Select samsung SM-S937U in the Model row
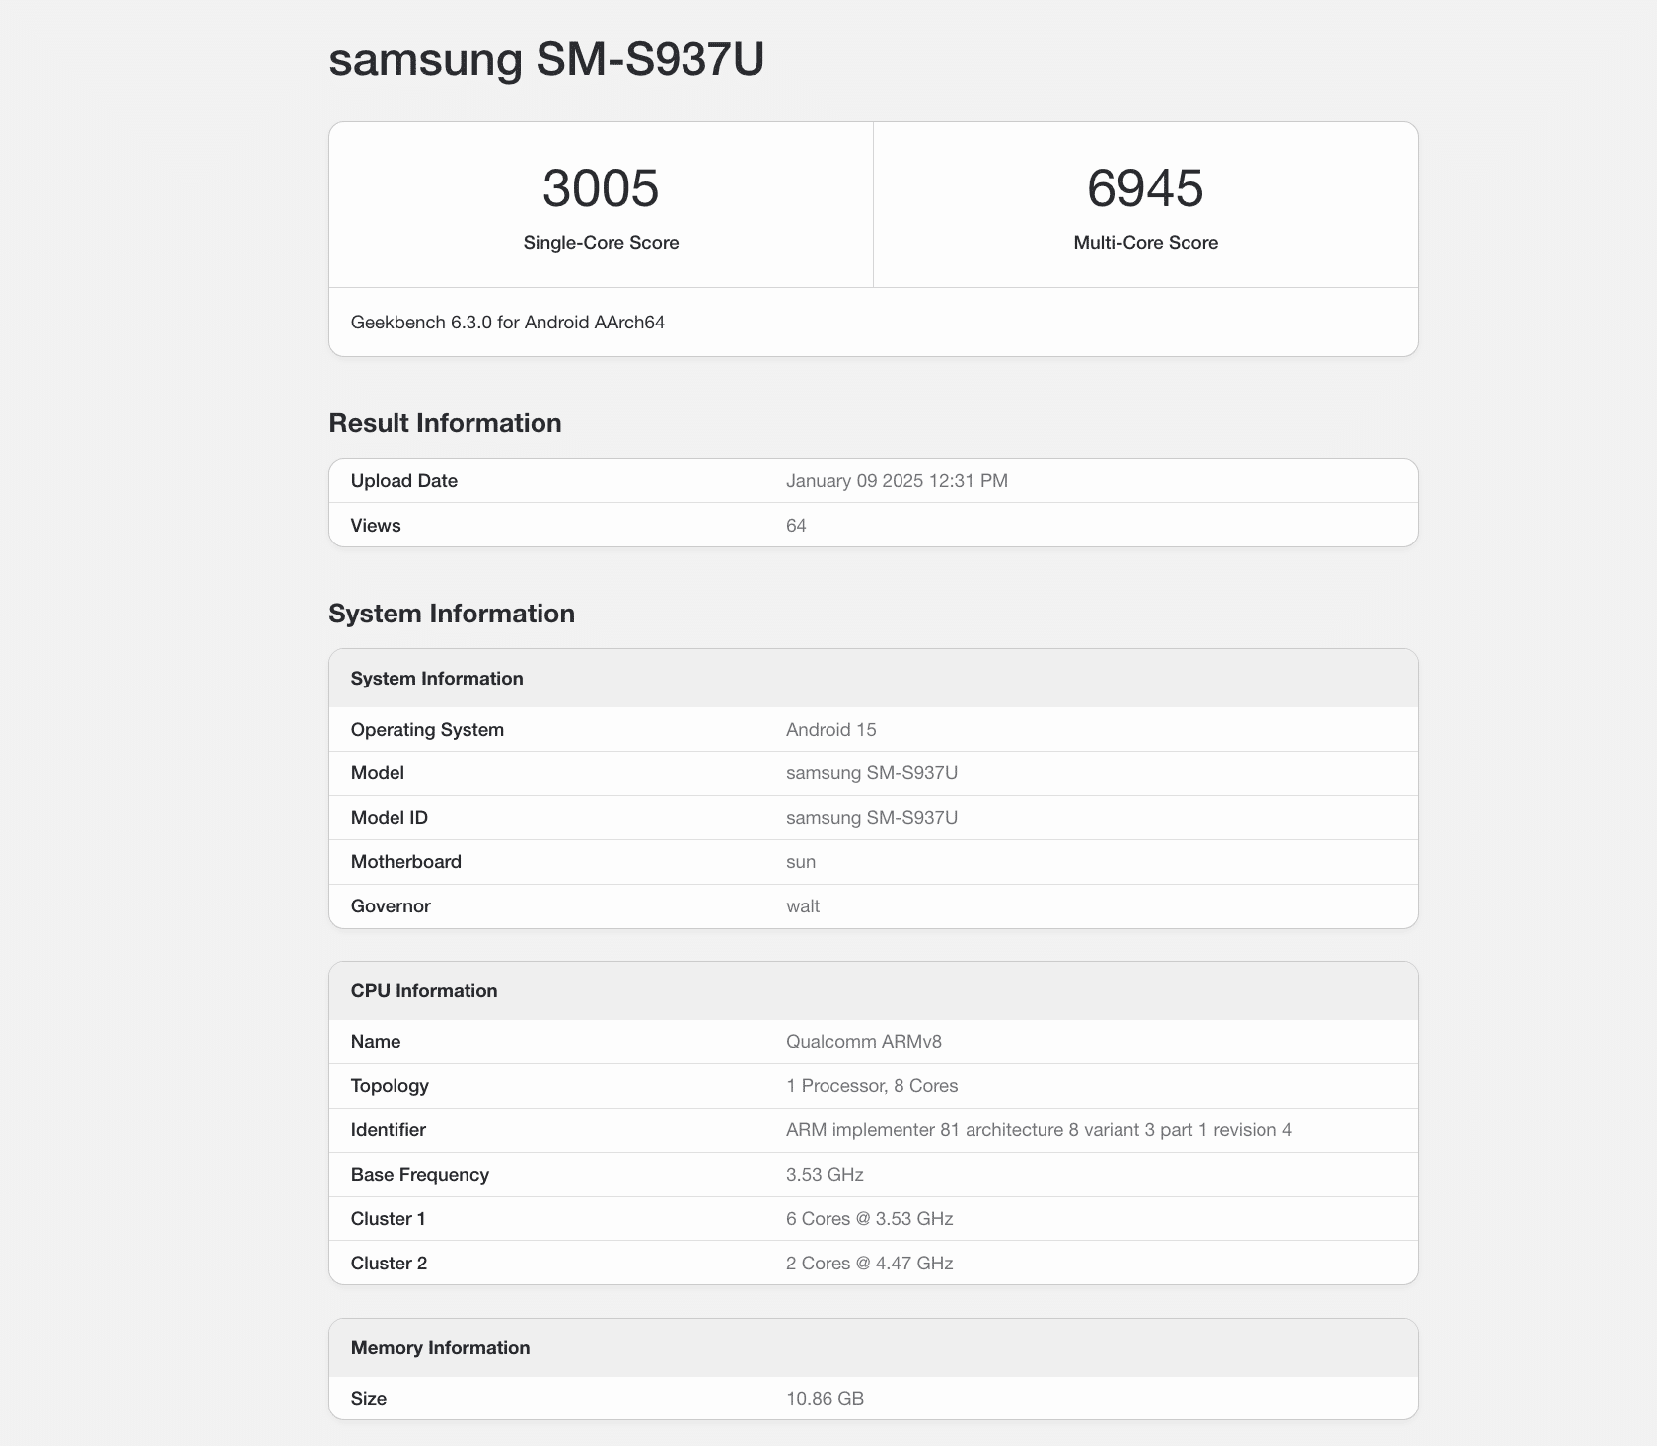1657x1446 pixels. coord(872,773)
